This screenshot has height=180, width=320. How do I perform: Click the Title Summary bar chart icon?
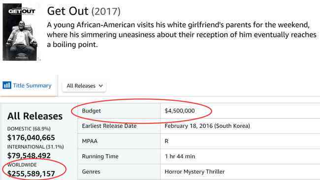tap(7, 85)
